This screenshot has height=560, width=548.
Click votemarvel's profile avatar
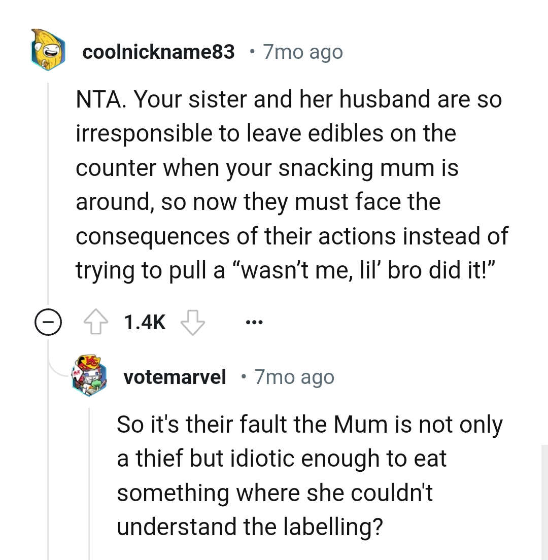tap(89, 377)
